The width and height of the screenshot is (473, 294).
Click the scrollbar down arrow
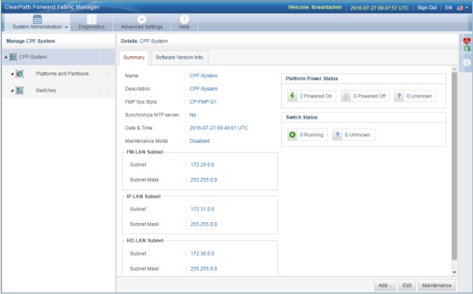click(454, 273)
